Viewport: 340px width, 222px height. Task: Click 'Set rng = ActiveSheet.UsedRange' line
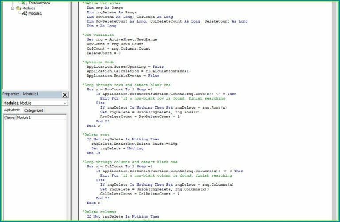(122, 39)
